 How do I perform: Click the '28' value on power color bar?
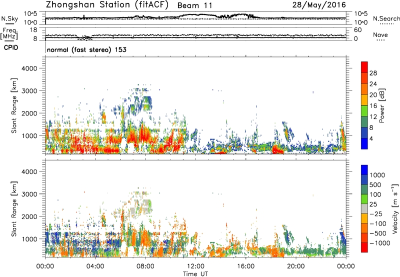(373, 73)
